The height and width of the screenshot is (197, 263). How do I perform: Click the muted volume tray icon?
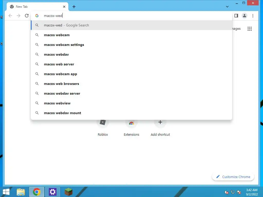coord(227,192)
